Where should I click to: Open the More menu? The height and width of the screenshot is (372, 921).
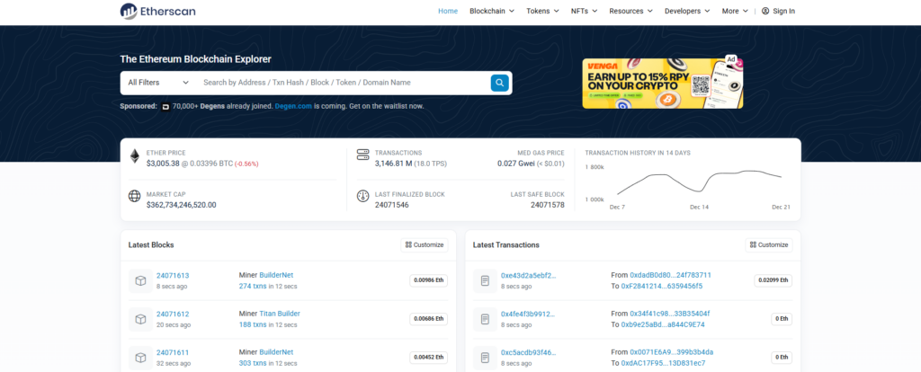[x=734, y=11]
